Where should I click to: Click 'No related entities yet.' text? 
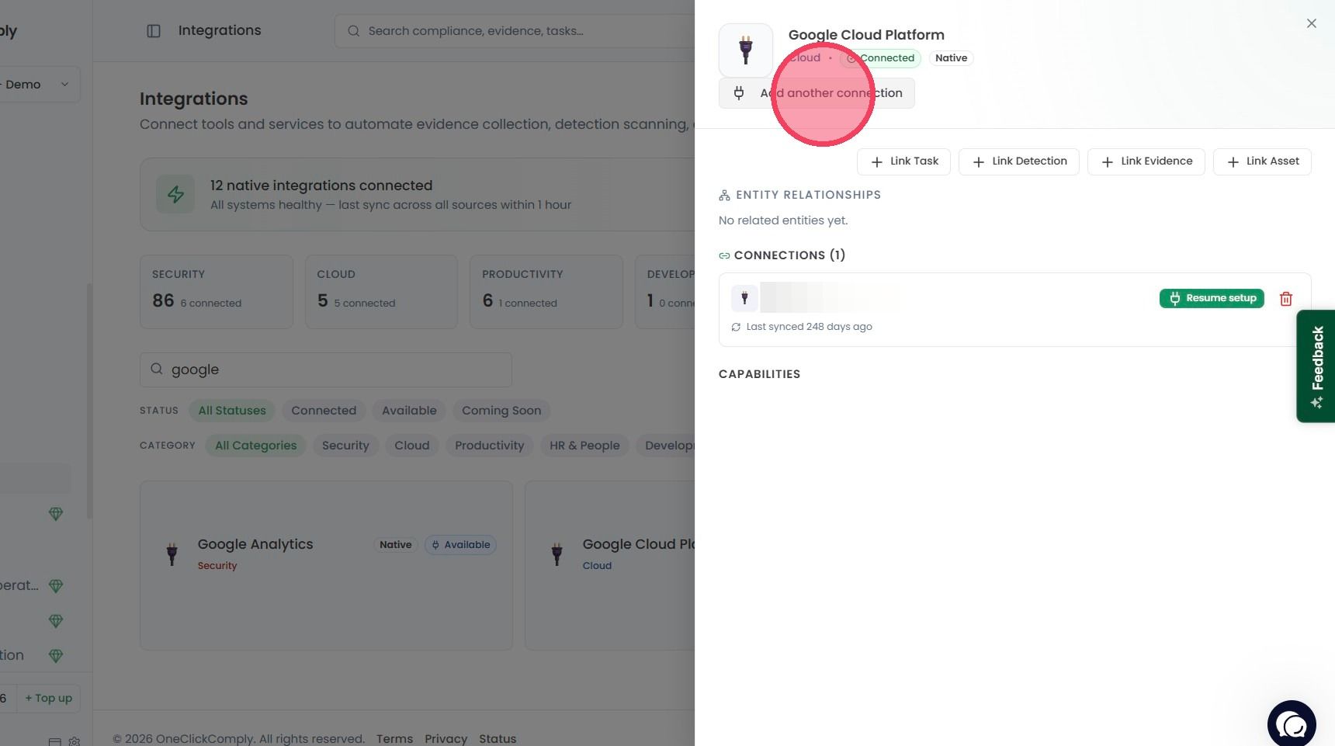783,220
